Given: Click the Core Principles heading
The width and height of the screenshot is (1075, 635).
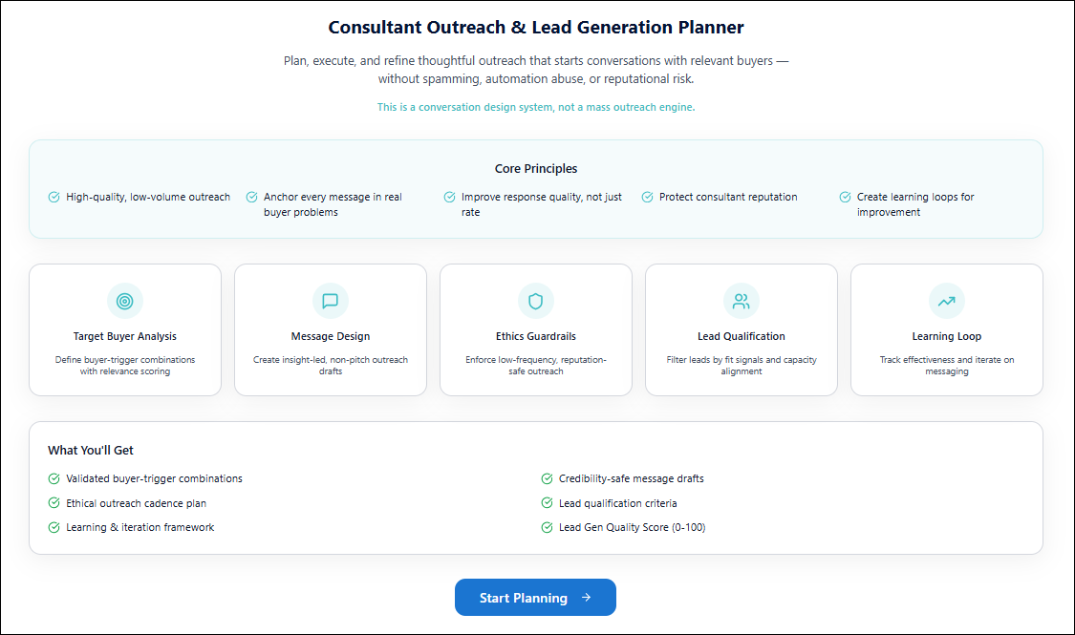Looking at the screenshot, I should tap(536, 168).
